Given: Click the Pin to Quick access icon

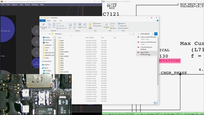Looking at the screenshot, I should [x=44, y=25].
